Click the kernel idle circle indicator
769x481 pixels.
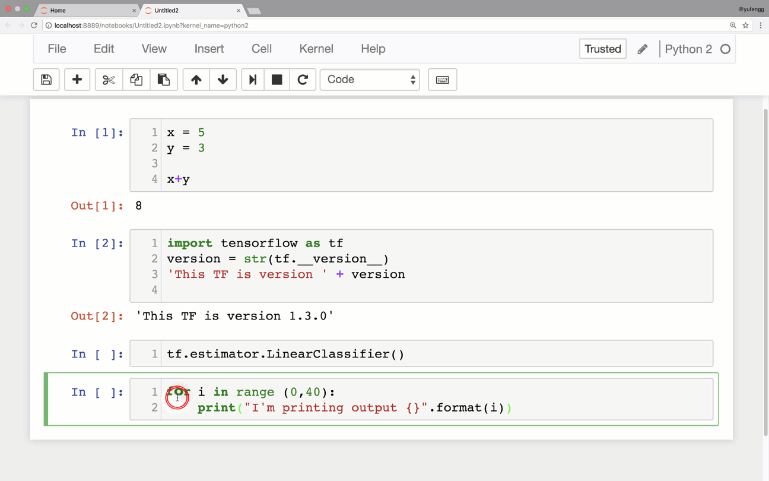725,49
